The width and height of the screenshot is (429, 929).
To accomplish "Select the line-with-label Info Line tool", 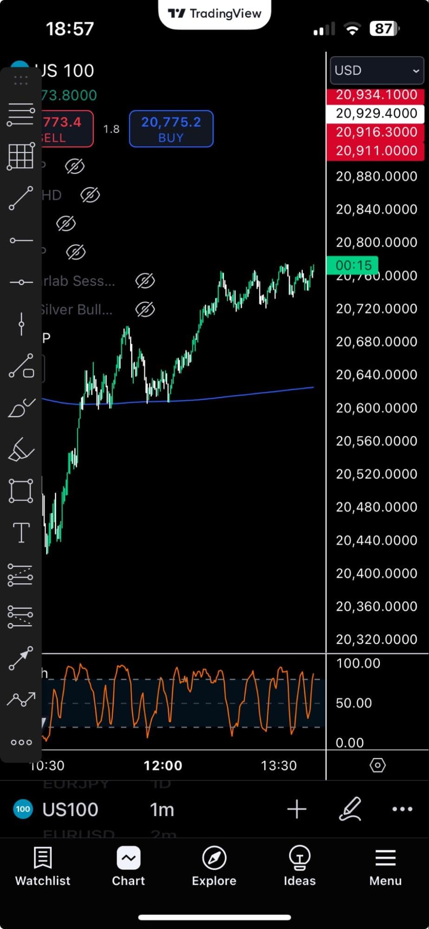I will (21, 366).
